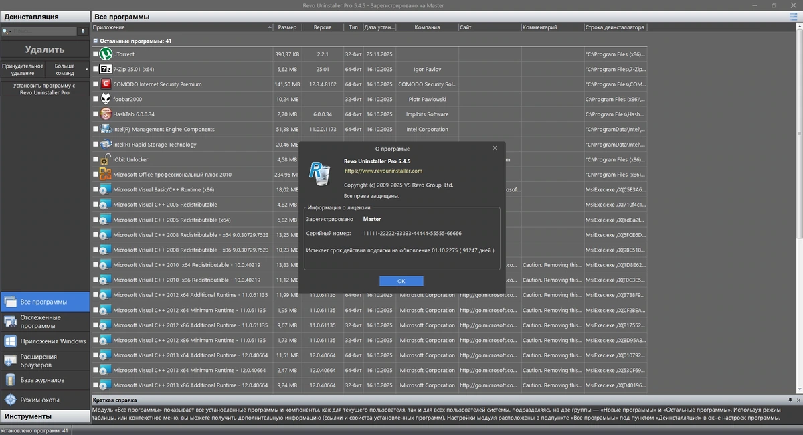Click the Microsoft Office 2010 orange icon

(105, 175)
